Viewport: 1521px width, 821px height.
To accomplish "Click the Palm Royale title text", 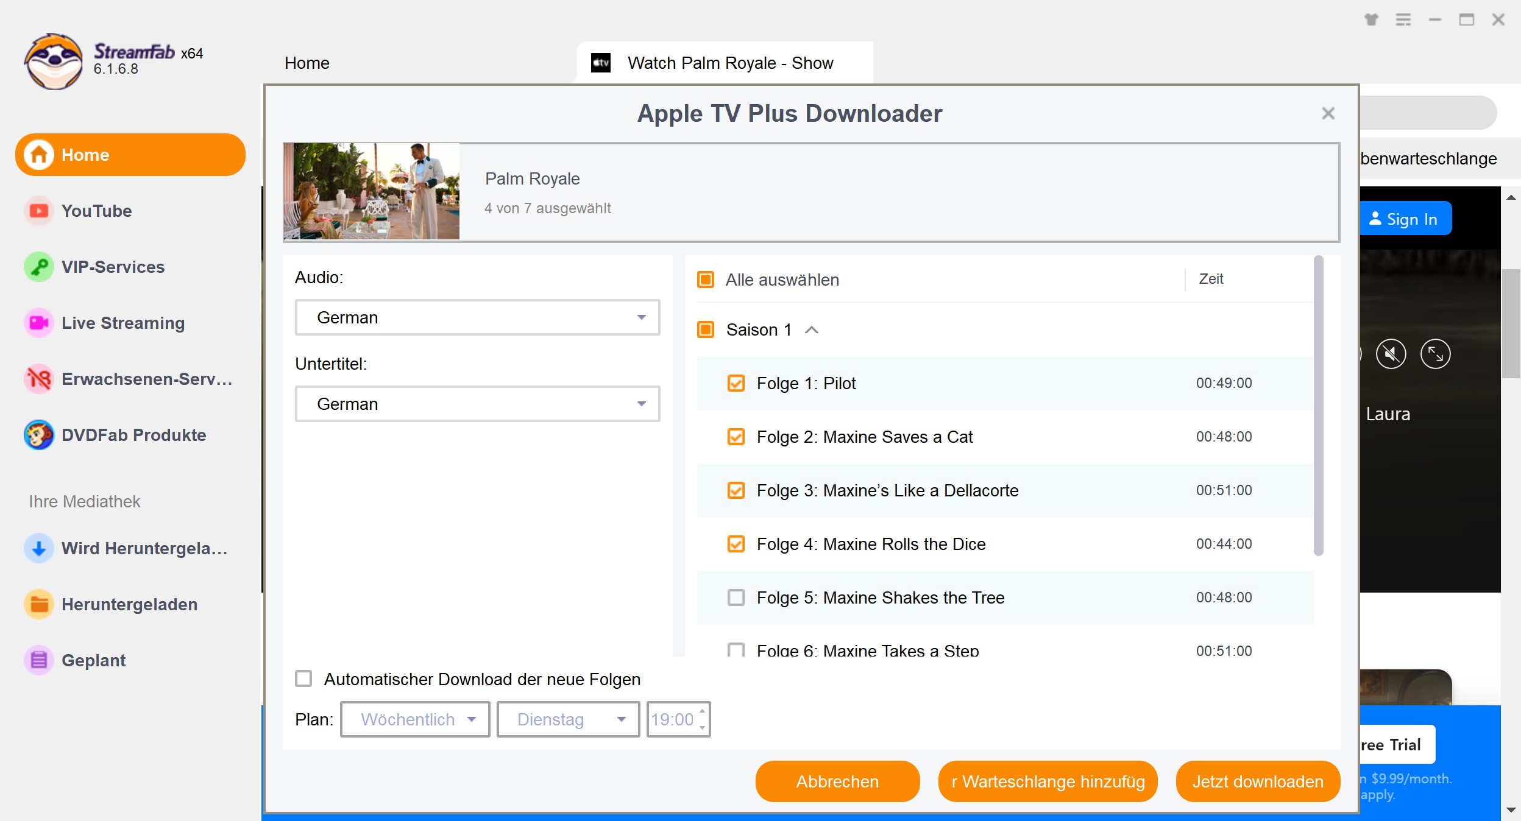I will (532, 178).
